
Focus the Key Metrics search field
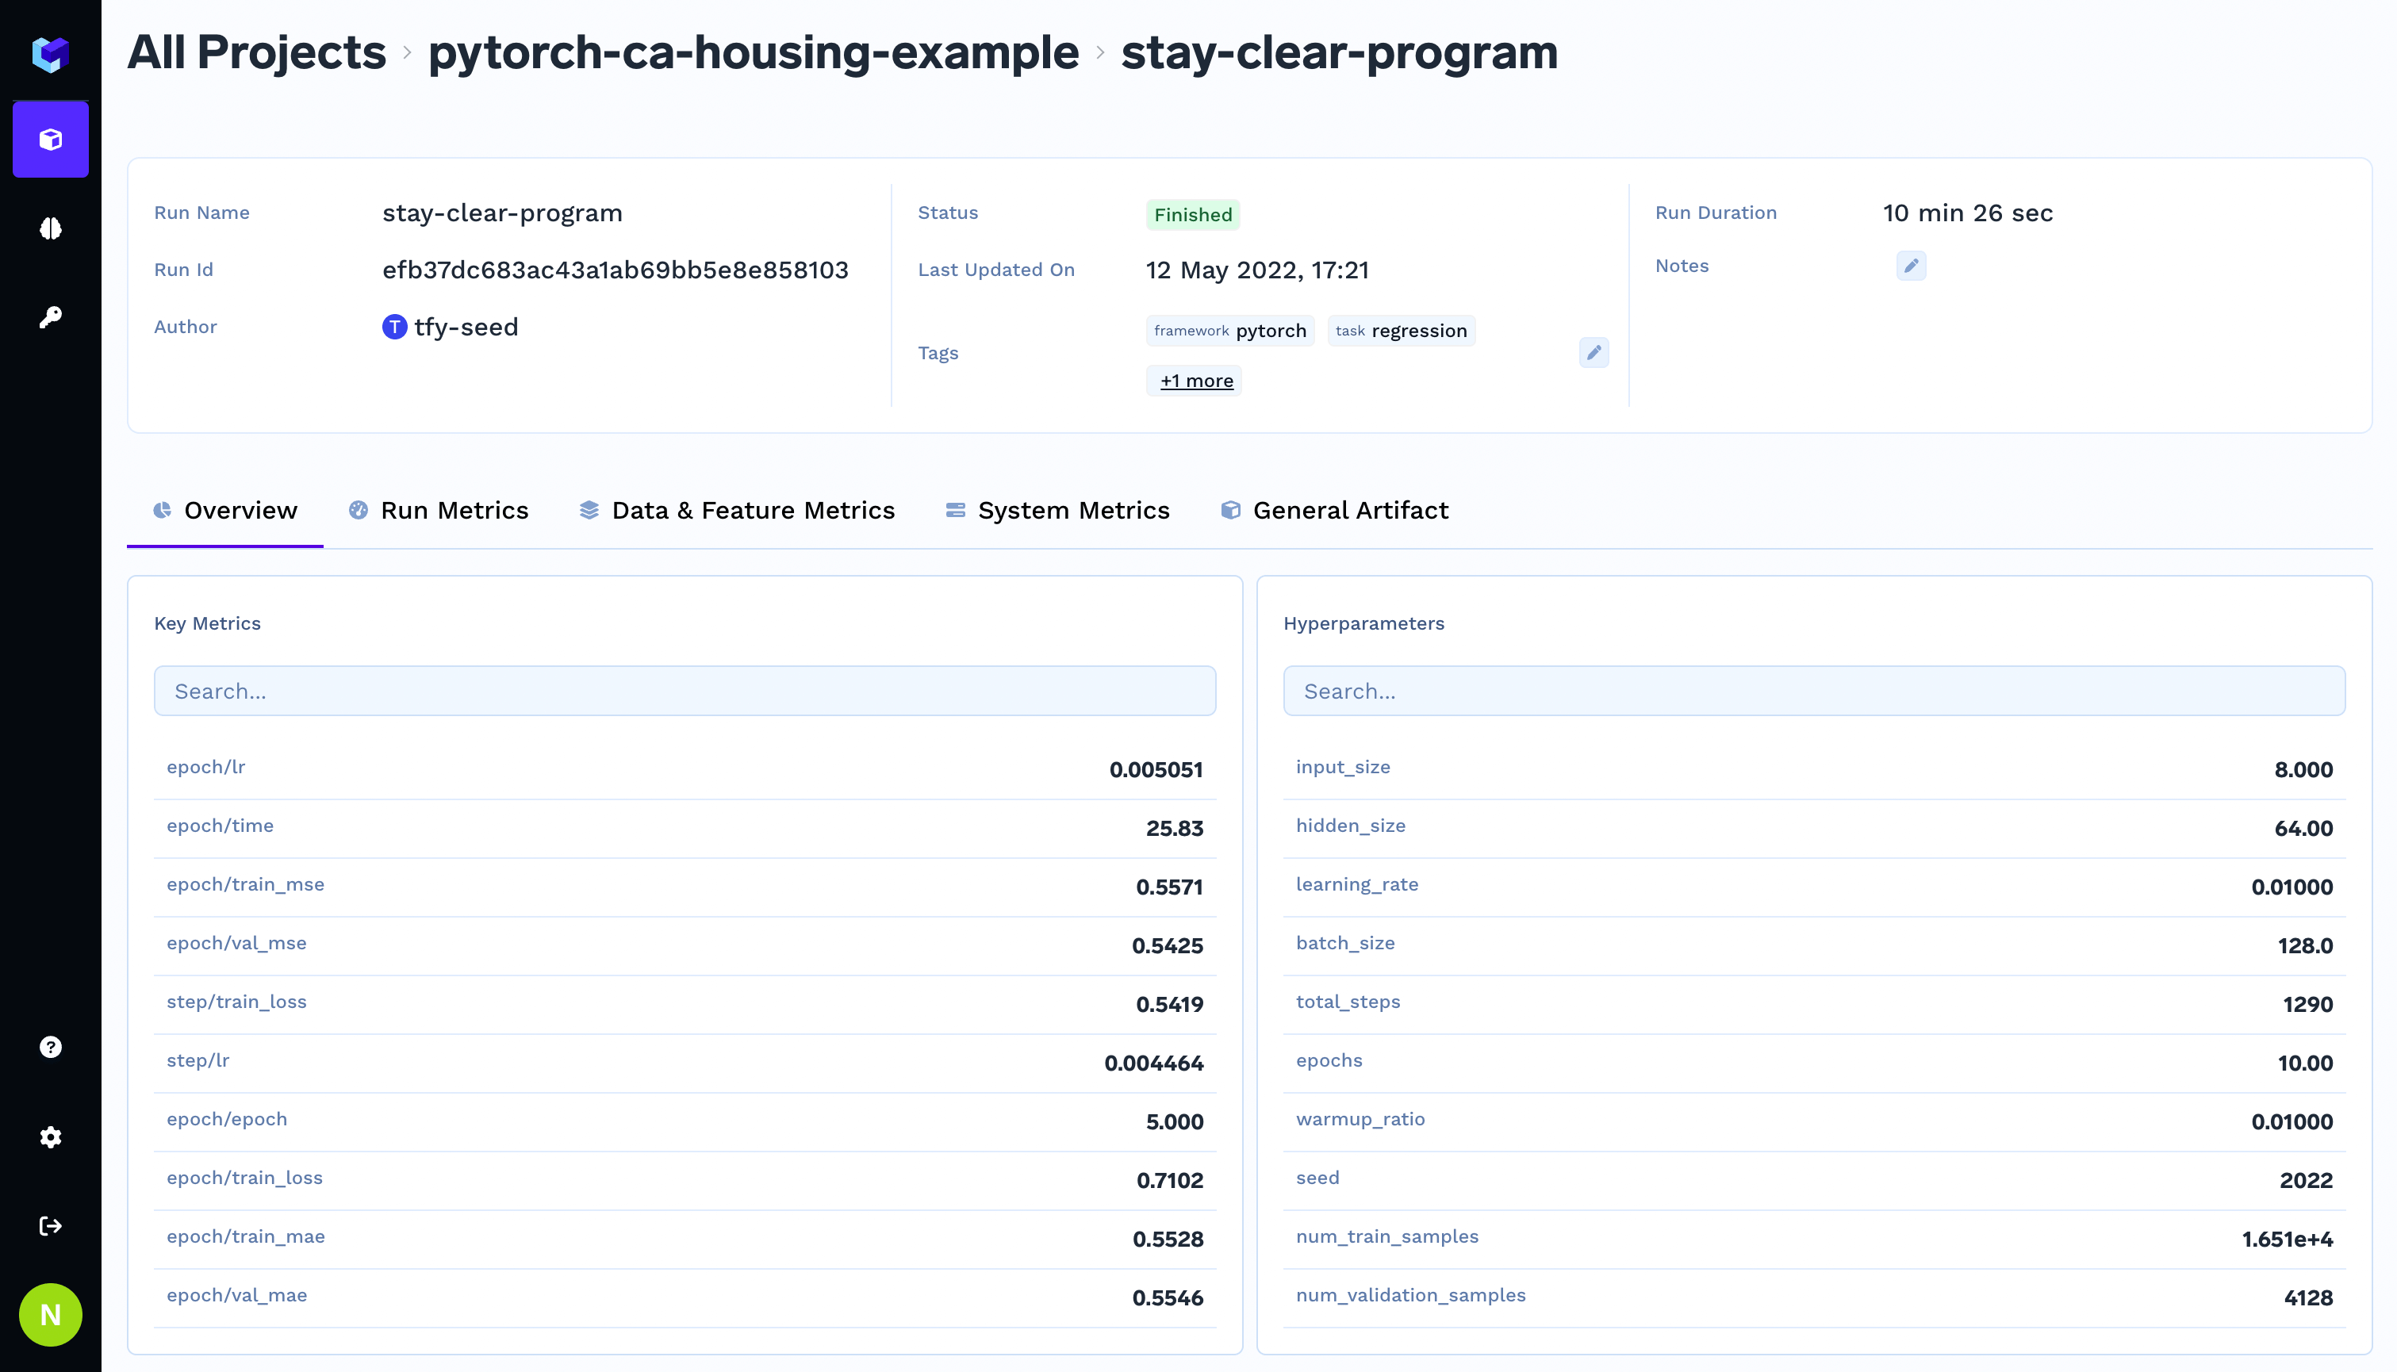click(685, 691)
